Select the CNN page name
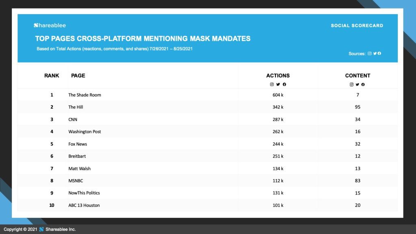416x234 pixels. point(73,120)
